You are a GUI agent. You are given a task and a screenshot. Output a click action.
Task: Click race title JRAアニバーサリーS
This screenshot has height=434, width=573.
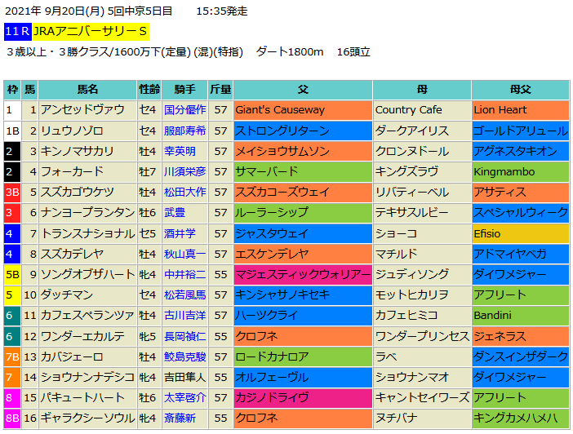(x=91, y=32)
